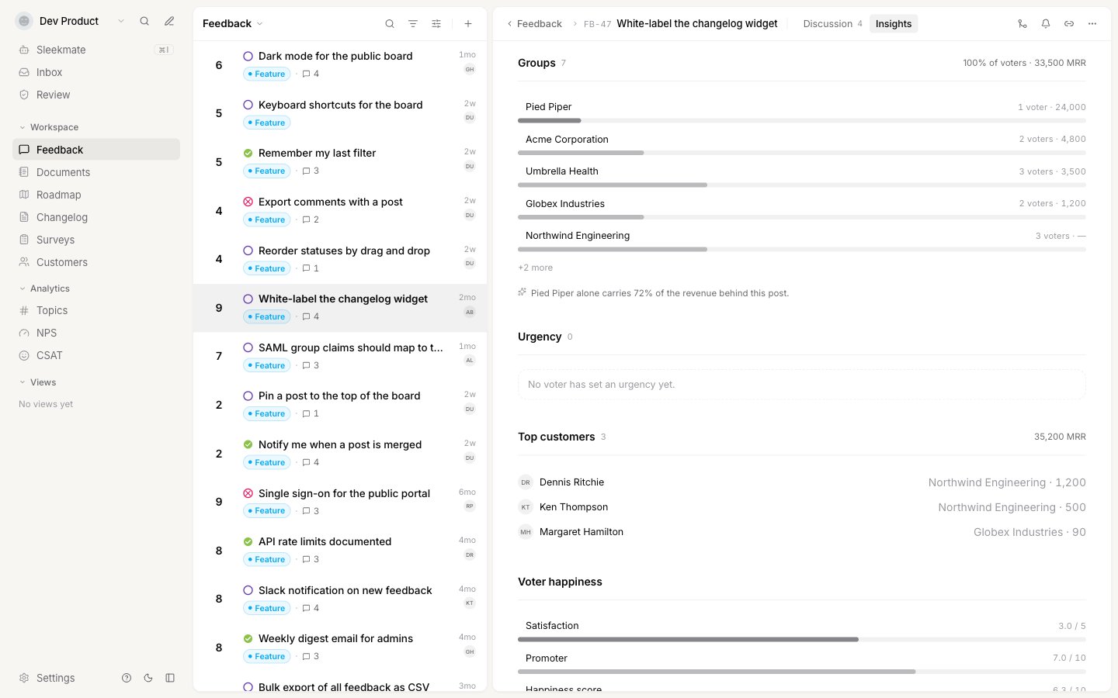Open Single sign-on for the public portal post
This screenshot has height=698, width=1118.
point(340,502)
